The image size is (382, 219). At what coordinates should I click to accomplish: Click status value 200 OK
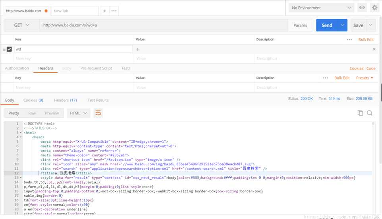point(307,99)
